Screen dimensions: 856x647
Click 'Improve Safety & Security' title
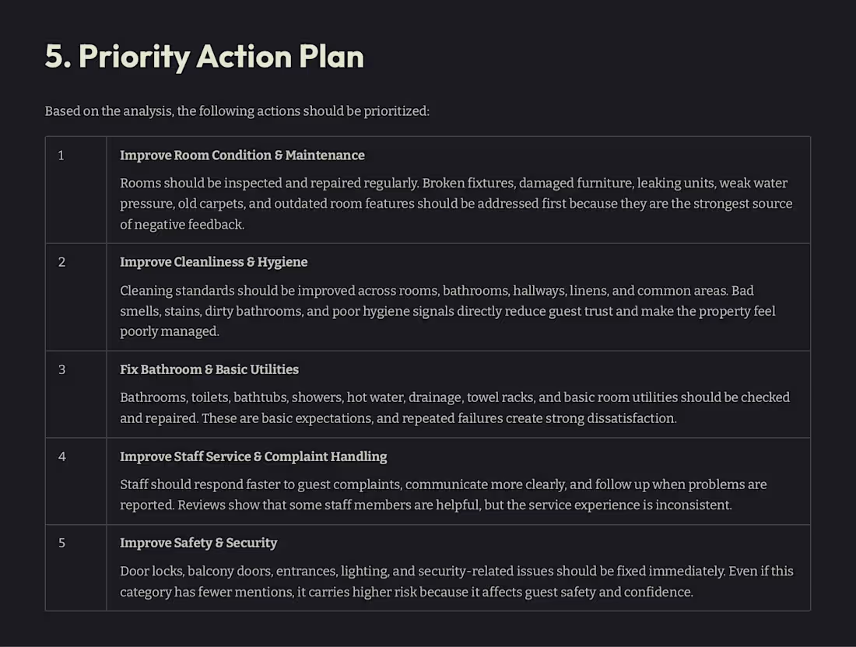click(198, 543)
